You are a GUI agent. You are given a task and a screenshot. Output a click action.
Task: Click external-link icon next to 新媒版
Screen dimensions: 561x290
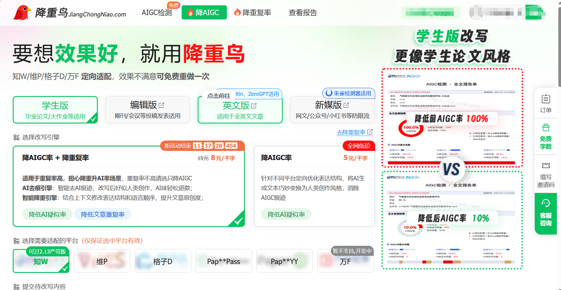pyautogui.click(x=346, y=105)
